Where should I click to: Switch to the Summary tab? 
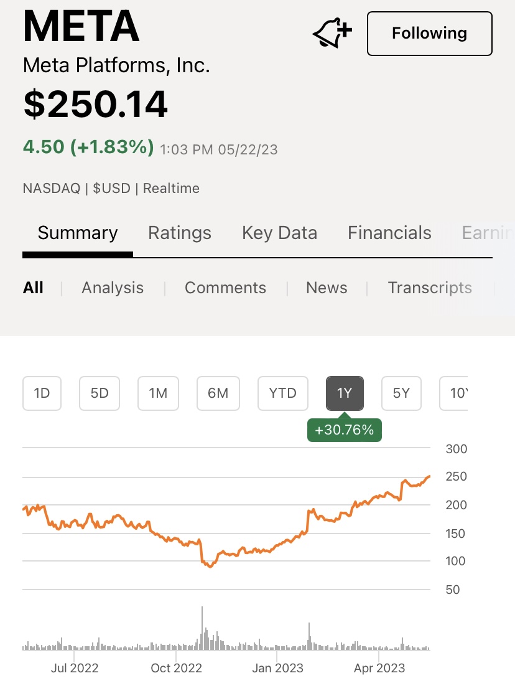78,233
